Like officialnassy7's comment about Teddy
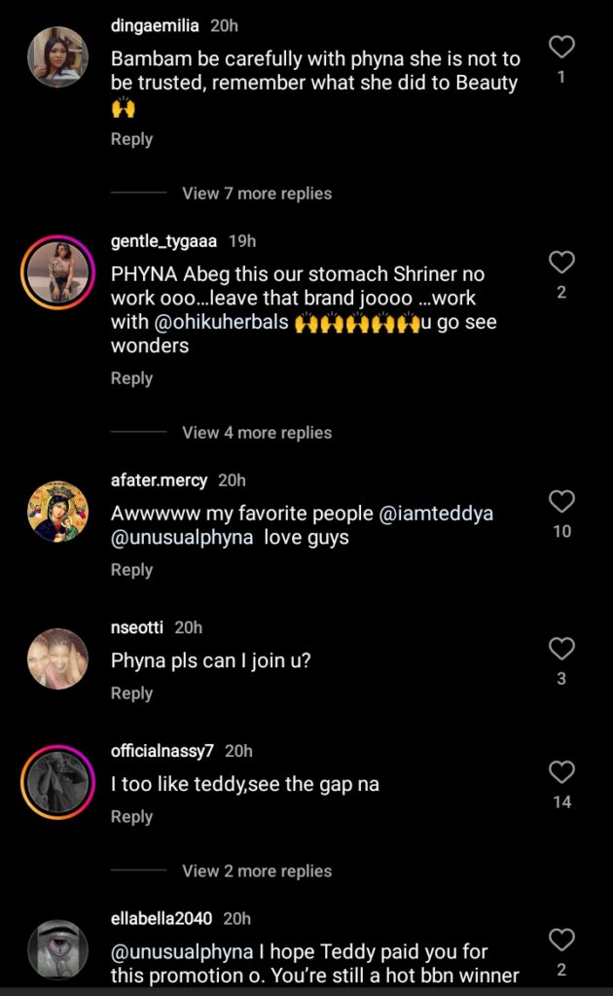This screenshot has width=613, height=996. 561,772
